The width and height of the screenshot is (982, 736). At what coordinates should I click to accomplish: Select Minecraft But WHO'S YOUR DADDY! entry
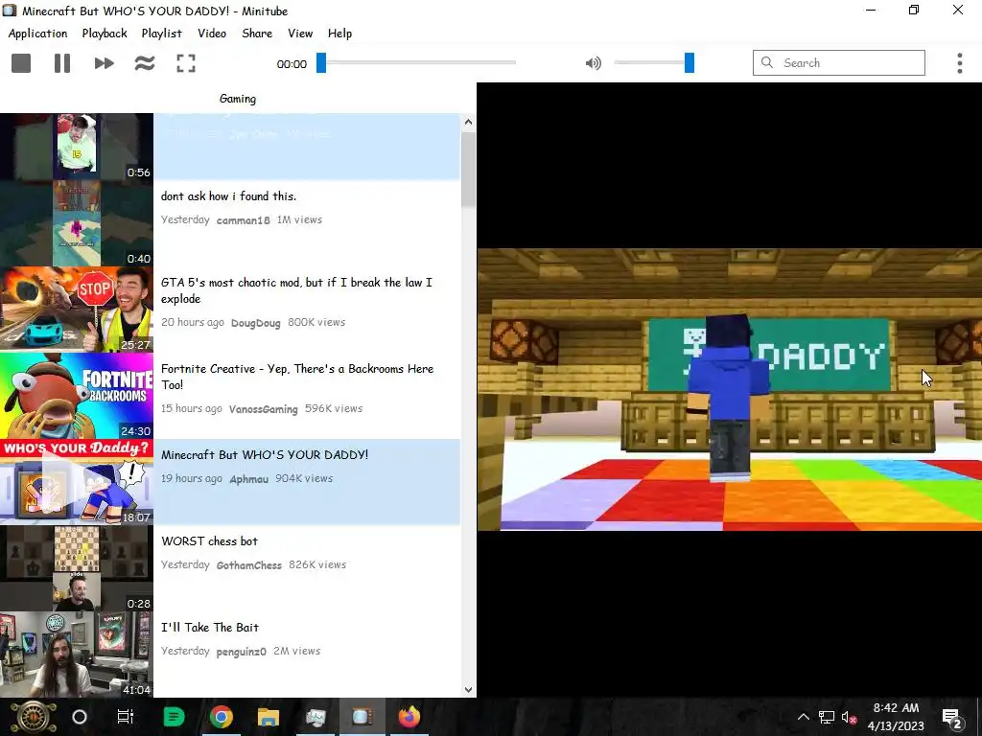point(230,482)
